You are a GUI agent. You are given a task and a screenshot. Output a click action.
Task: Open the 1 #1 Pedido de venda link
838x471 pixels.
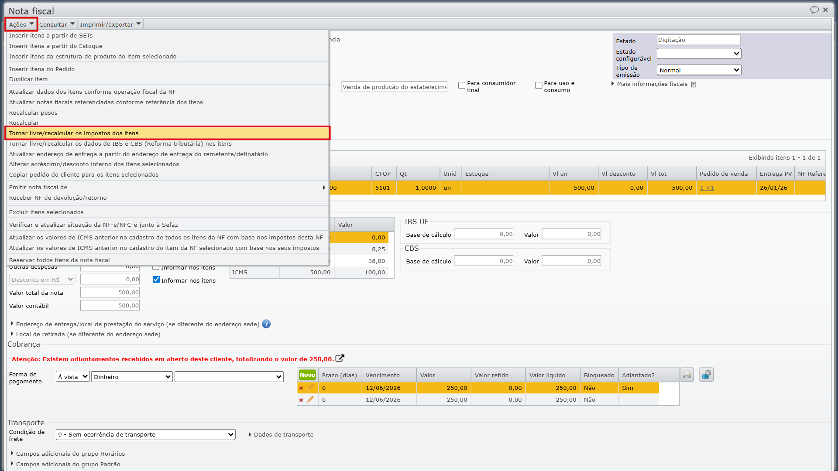[x=707, y=188]
